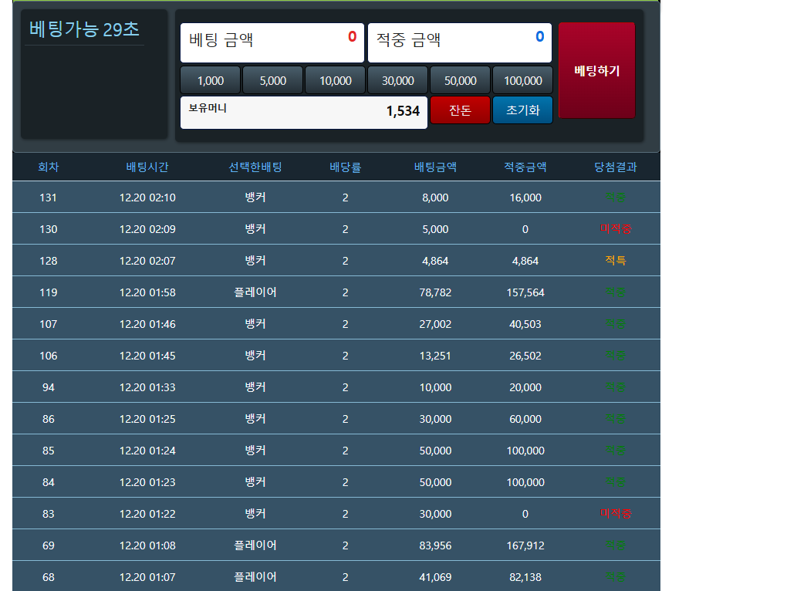
Task: Click bet time 12.20 01:33
Action: (x=147, y=387)
